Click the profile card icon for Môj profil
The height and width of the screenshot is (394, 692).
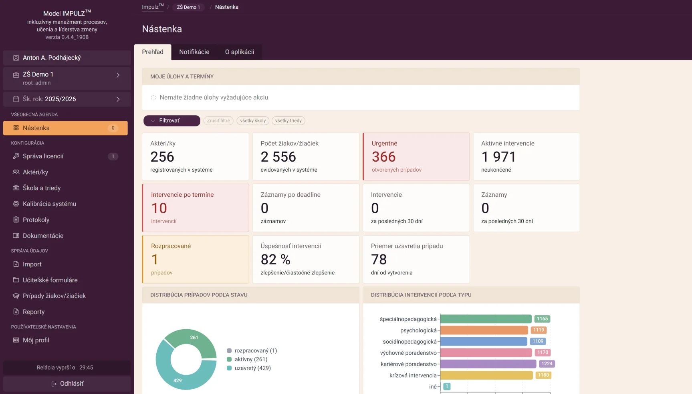tap(16, 340)
